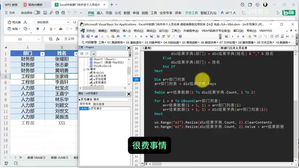This screenshot has height=168, width=299.
Task: Click the Underline icon in WPS ribbon
Action: point(51,29)
